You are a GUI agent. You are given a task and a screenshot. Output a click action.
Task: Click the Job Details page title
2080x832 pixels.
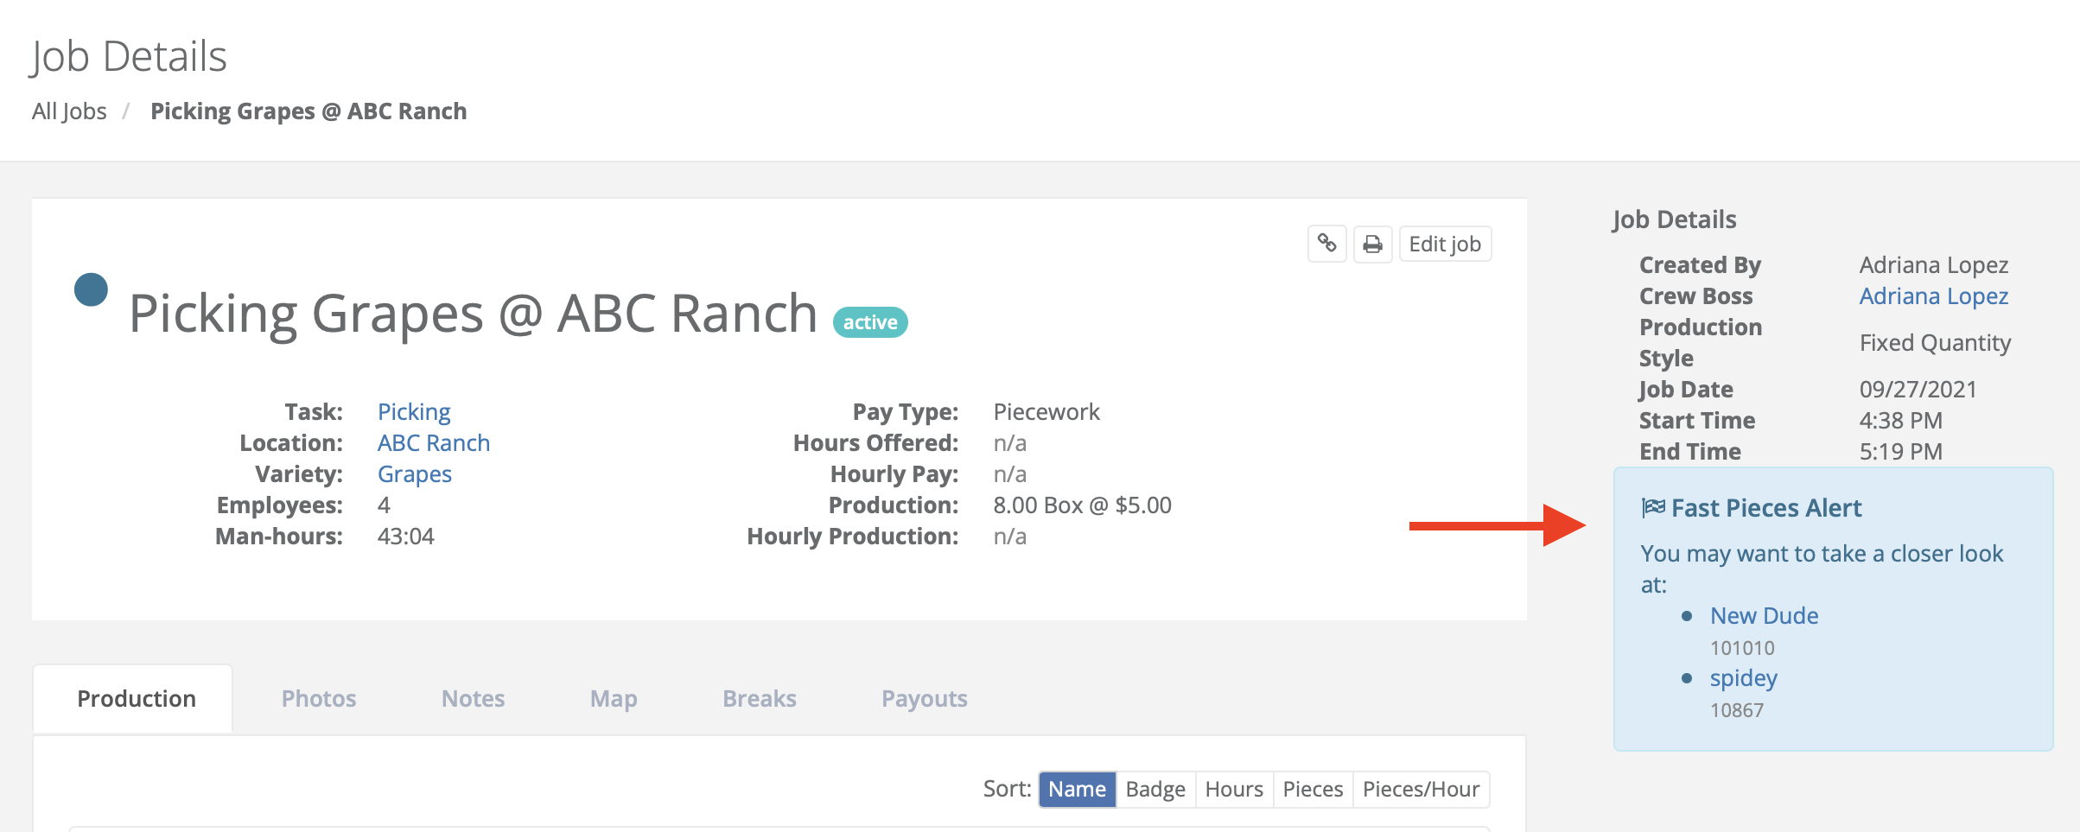click(x=129, y=57)
